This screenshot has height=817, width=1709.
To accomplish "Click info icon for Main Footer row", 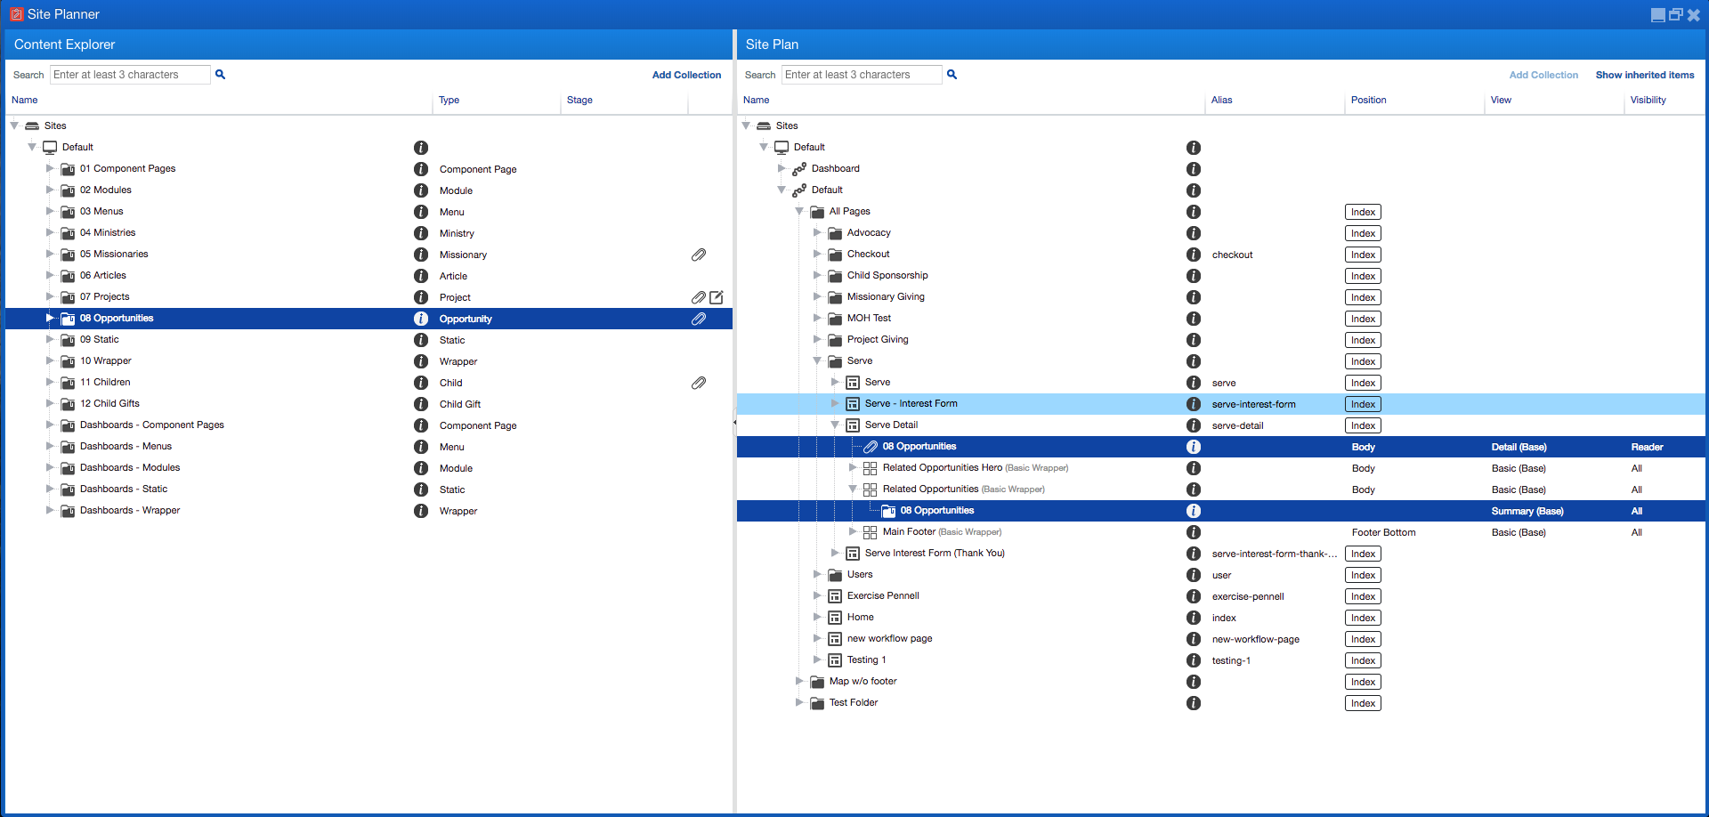I will [x=1194, y=532].
